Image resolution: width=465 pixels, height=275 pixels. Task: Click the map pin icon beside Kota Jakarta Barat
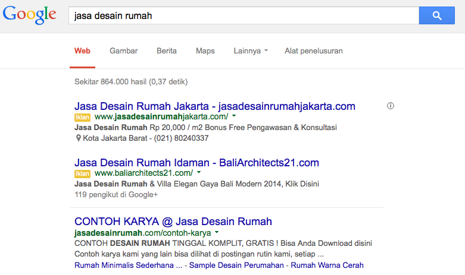click(x=78, y=138)
